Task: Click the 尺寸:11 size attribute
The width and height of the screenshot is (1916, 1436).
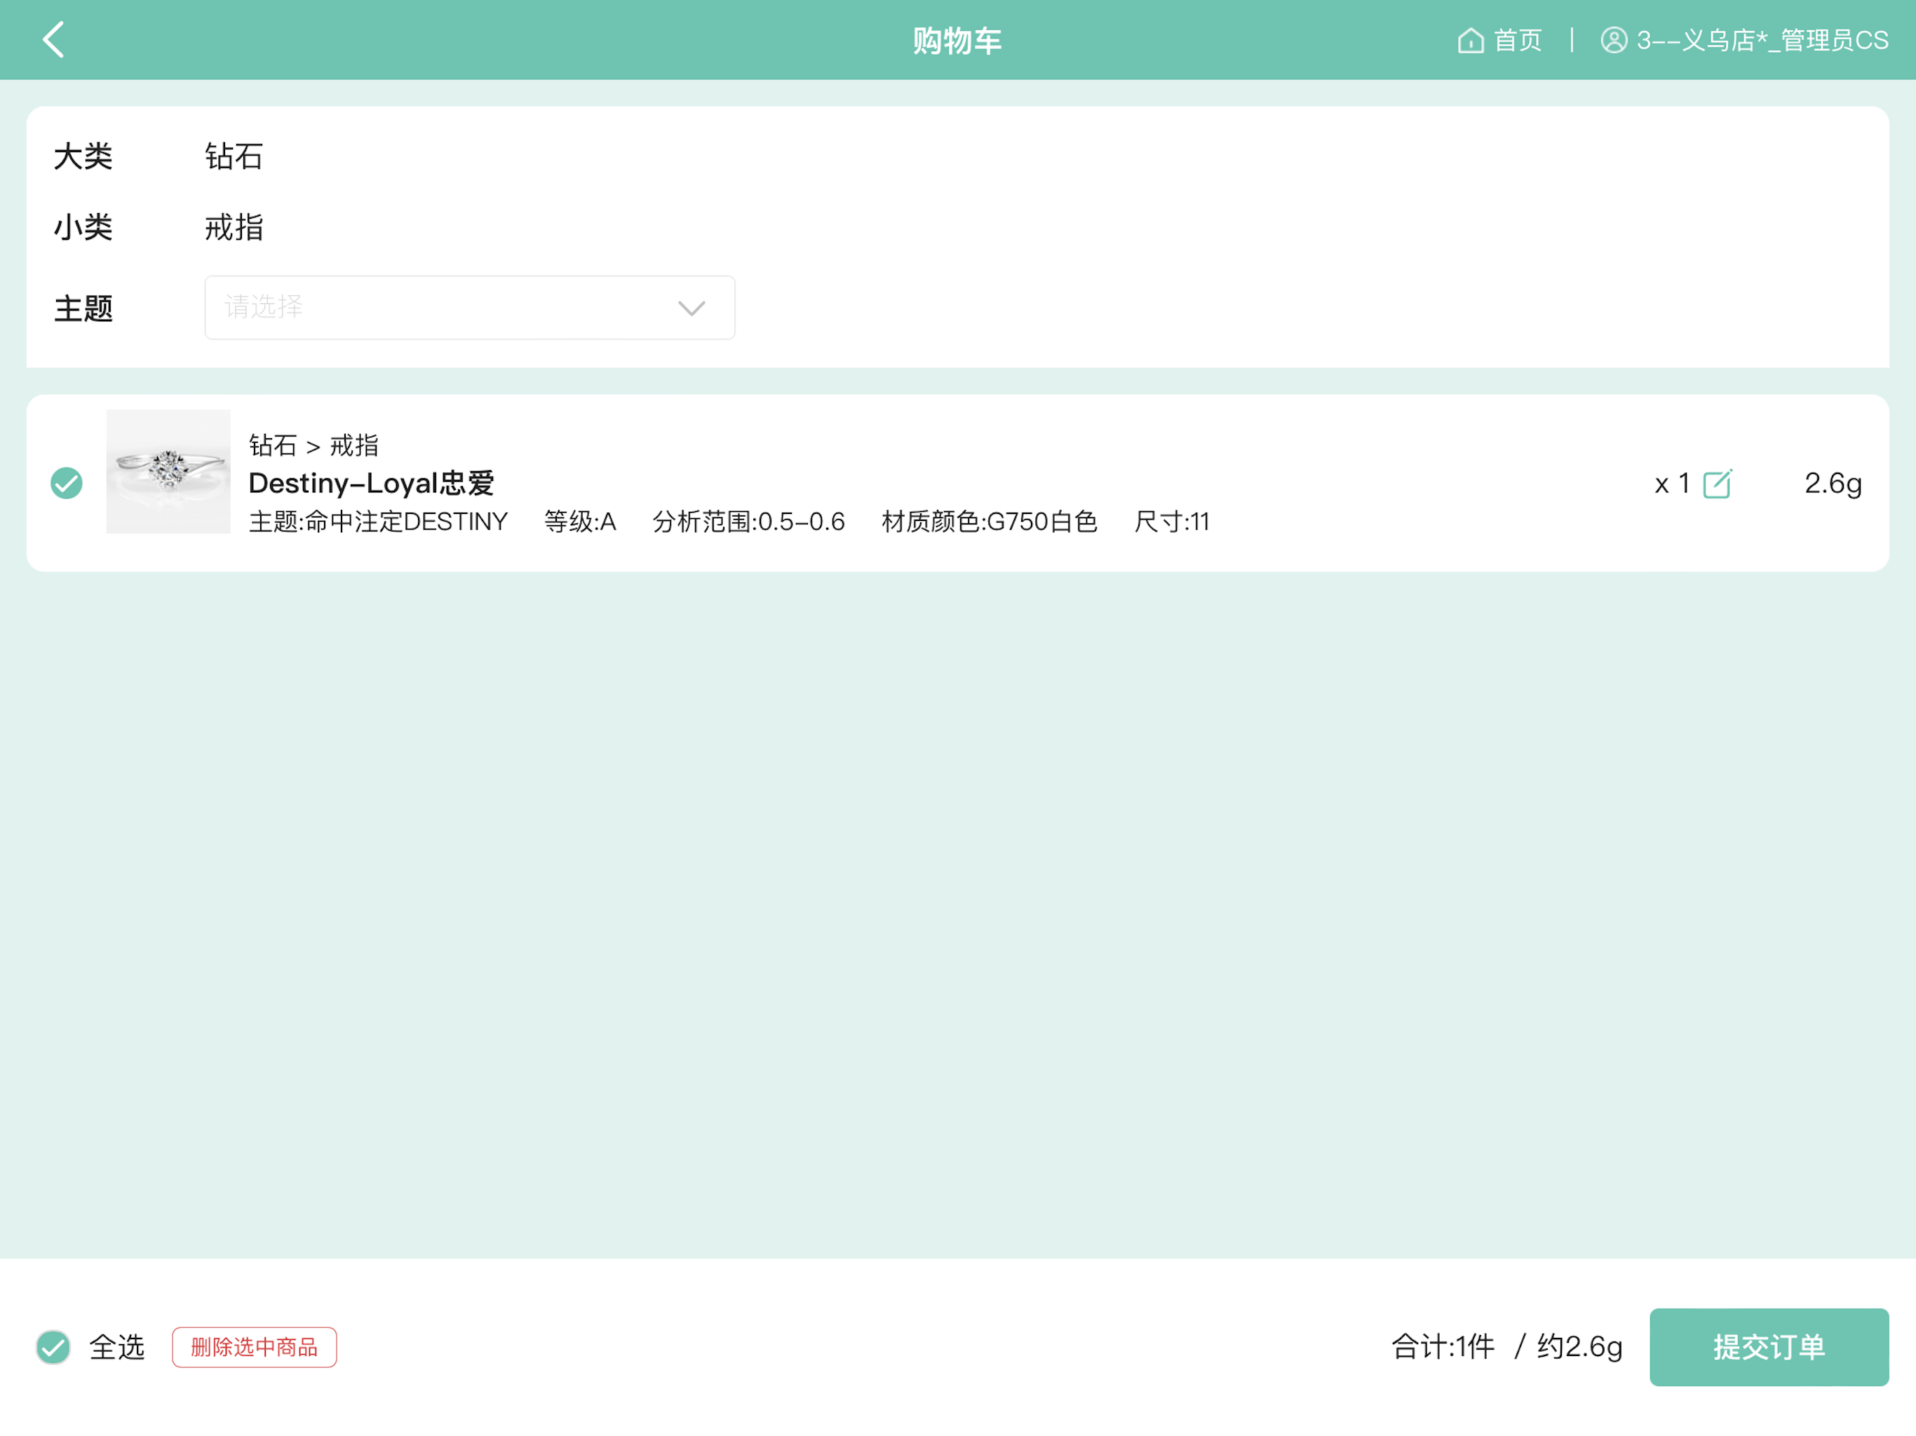Action: [x=1171, y=522]
